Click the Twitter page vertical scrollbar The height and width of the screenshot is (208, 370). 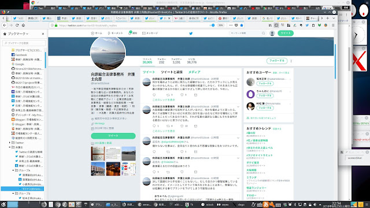coord(335,61)
